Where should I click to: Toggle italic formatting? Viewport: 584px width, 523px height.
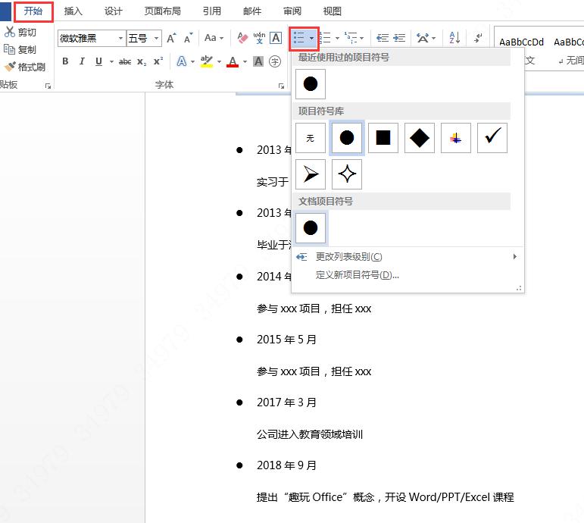point(82,61)
